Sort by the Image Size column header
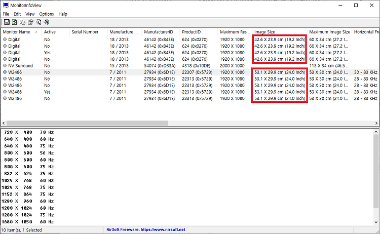This screenshot has height=234, width=380. (x=279, y=32)
